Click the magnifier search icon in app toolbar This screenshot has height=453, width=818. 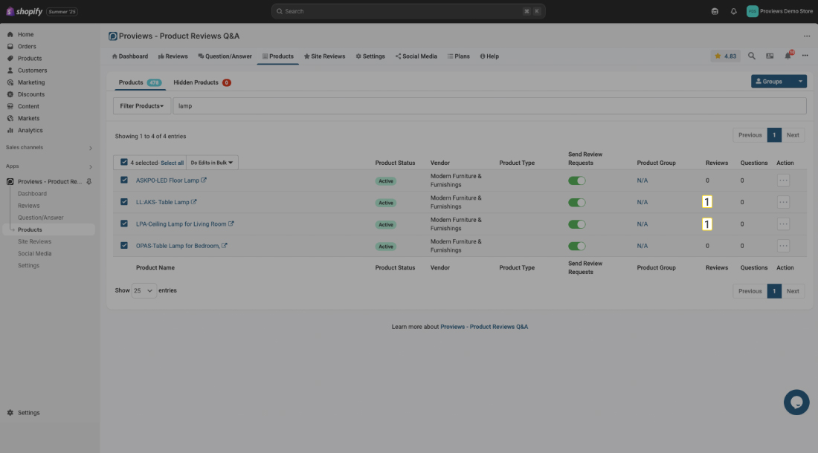point(752,56)
